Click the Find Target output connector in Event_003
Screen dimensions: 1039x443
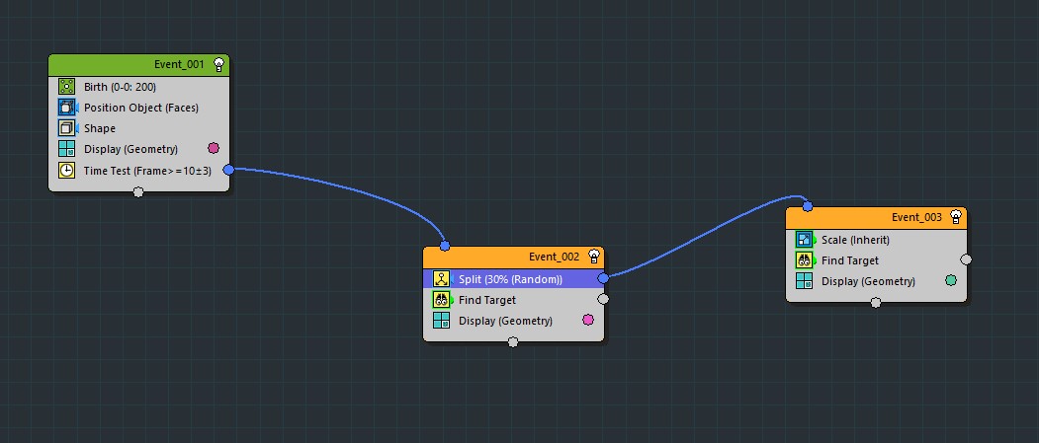click(x=966, y=260)
